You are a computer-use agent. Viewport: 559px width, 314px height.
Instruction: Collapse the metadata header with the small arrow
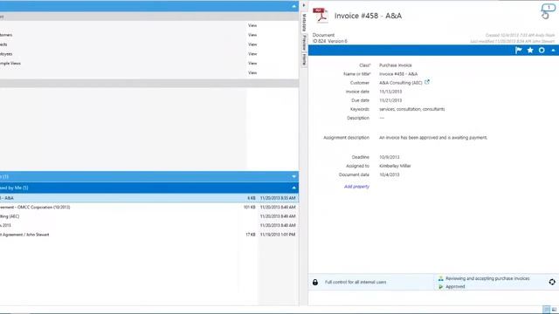click(553, 51)
